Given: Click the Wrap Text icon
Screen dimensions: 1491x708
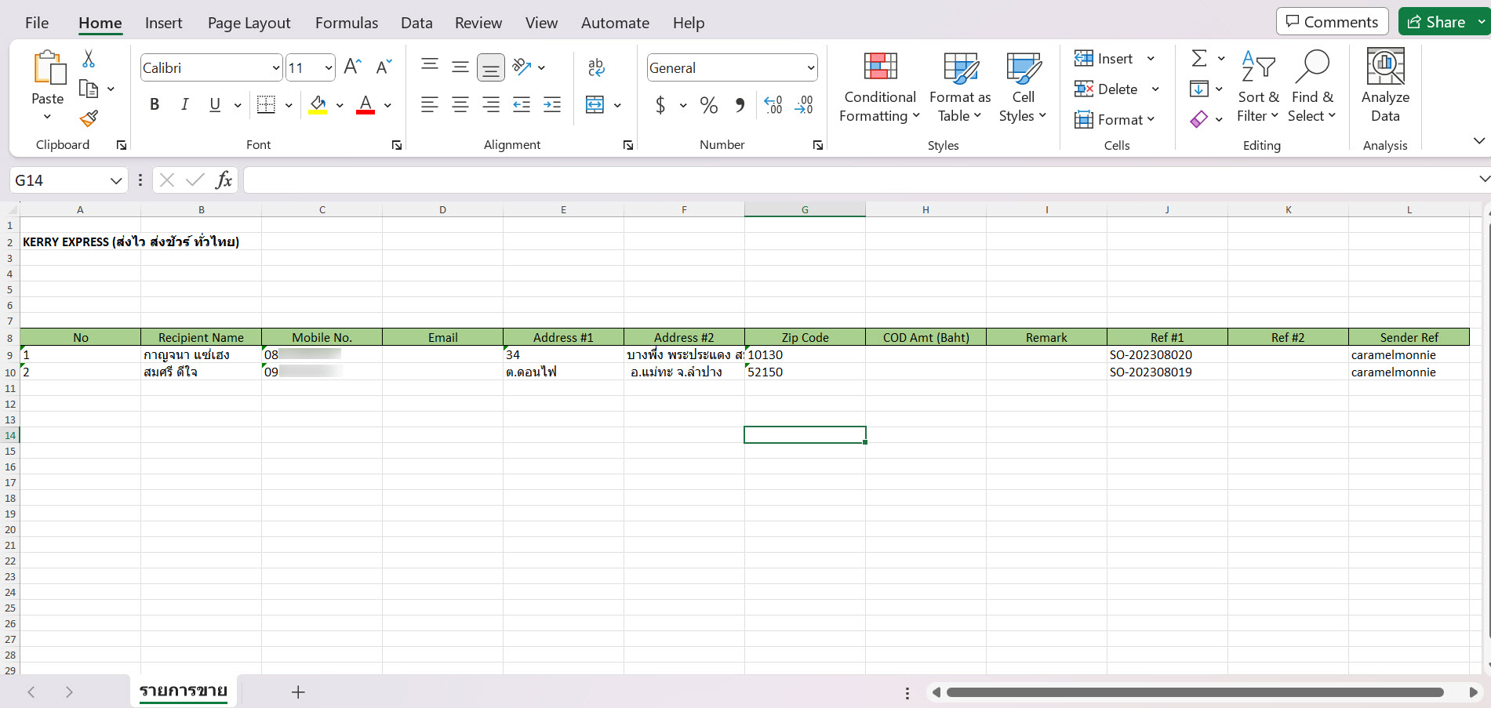Looking at the screenshot, I should (596, 67).
